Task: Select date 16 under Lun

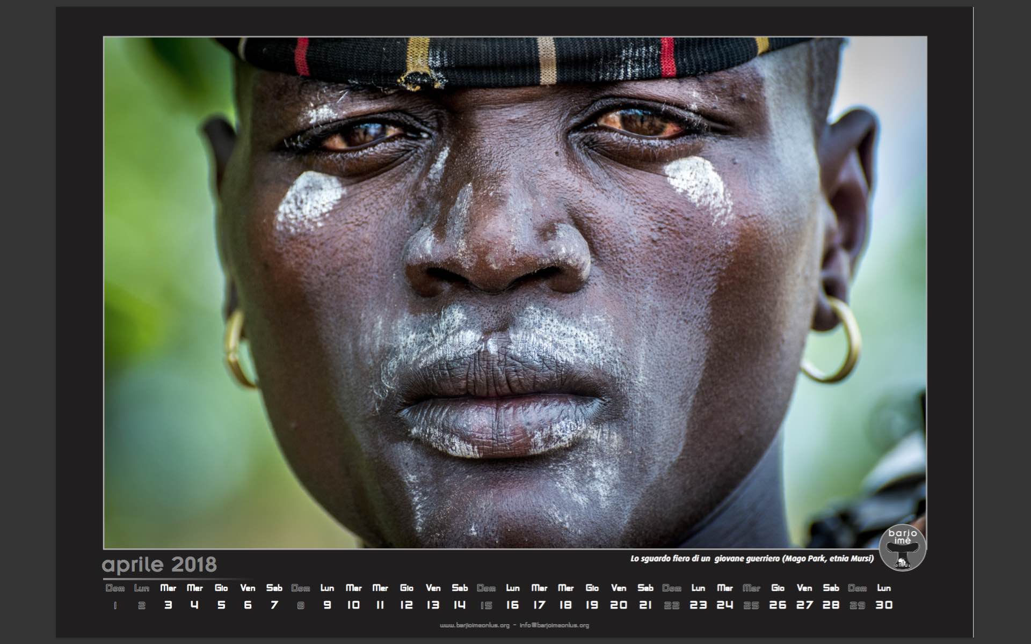Action: (x=512, y=605)
